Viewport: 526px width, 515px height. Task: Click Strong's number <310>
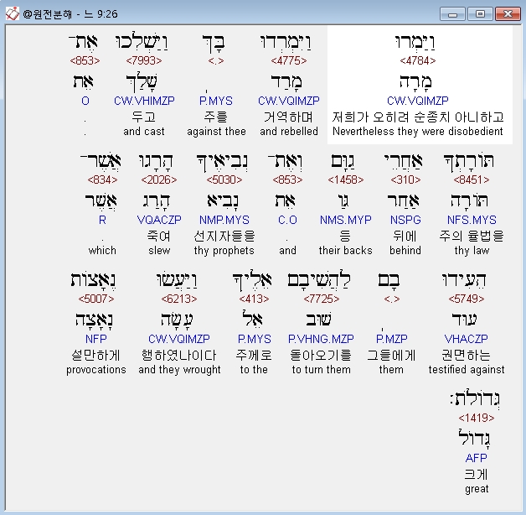tap(405, 179)
